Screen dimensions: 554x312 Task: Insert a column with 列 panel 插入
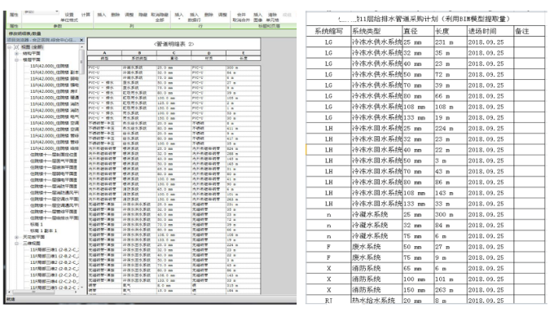click(x=101, y=15)
